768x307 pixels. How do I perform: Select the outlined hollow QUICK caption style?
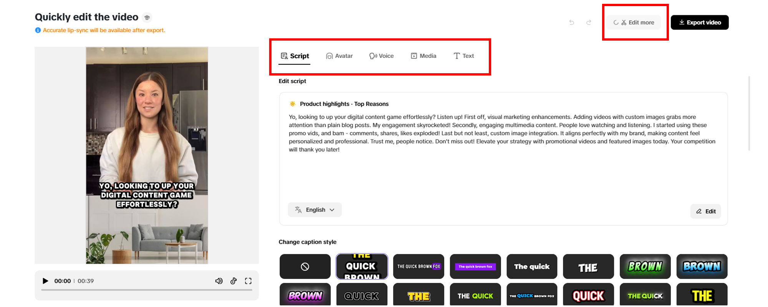coord(362,294)
